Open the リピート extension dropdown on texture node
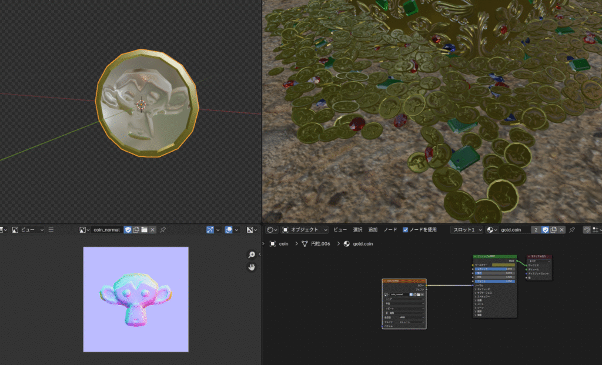This screenshot has height=365, width=602. [404, 308]
